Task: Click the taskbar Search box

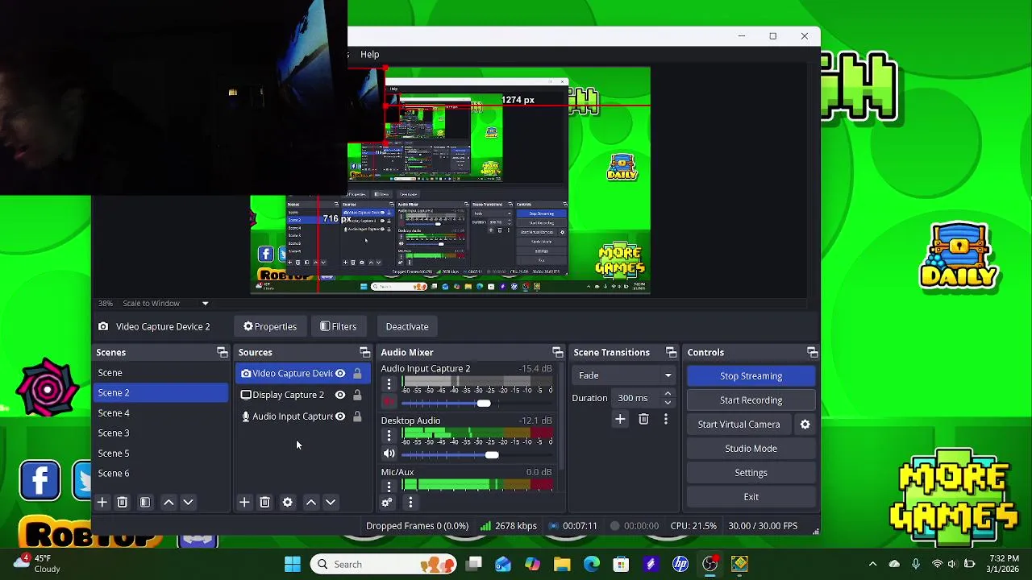Action: (384, 564)
